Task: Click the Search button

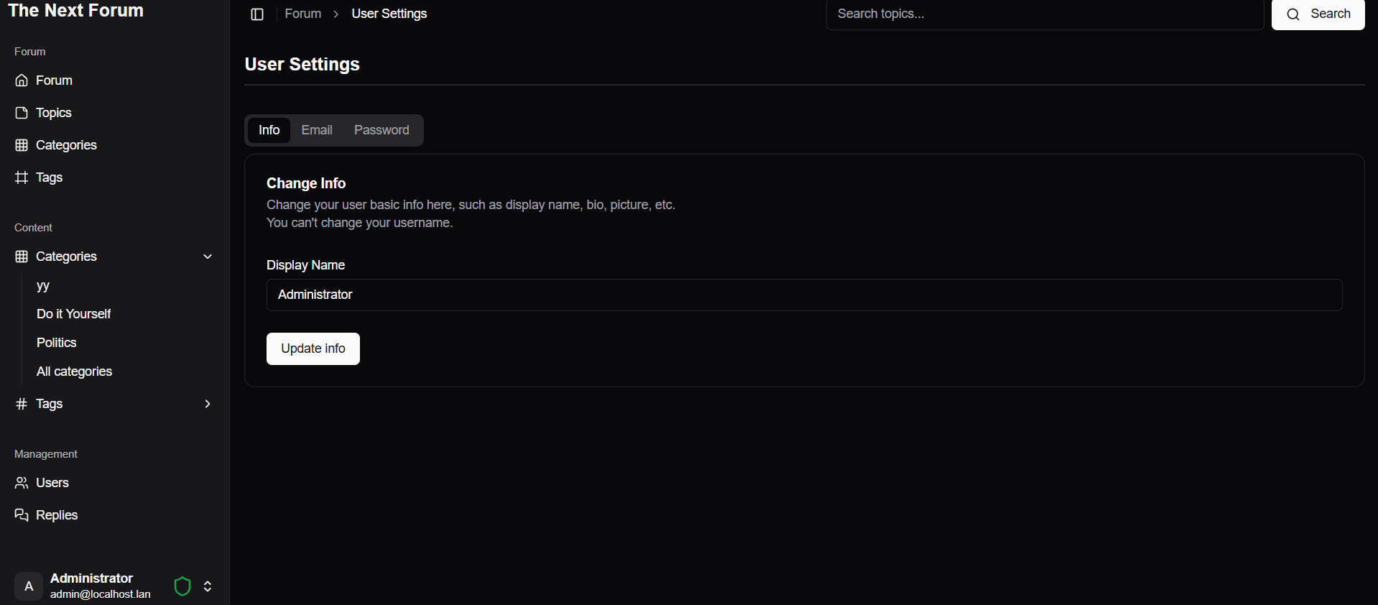Action: point(1318,14)
